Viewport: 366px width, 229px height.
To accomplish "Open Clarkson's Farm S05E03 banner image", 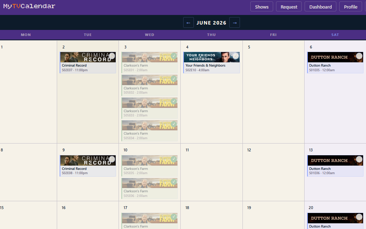I will (x=150, y=103).
